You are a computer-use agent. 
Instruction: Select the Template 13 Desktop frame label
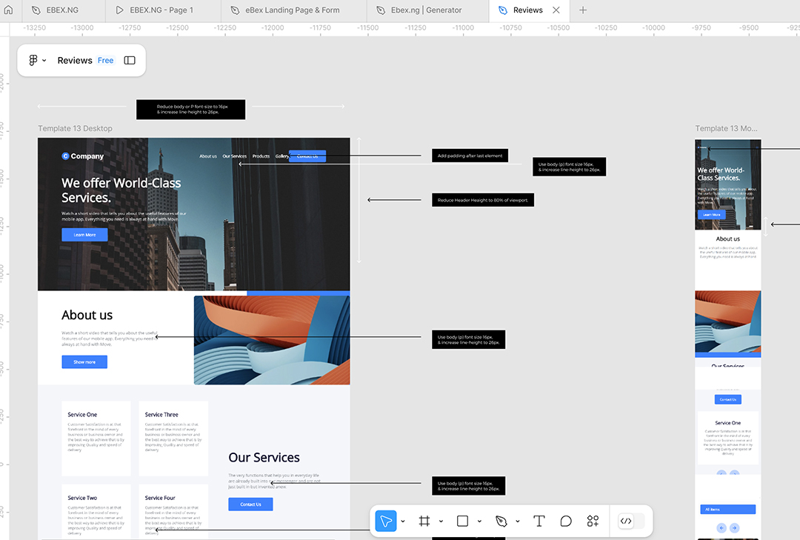pos(75,129)
